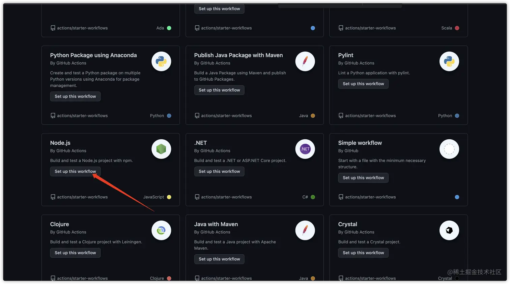Click the Clojure logo icon
The width and height of the screenshot is (510, 284).
[161, 230]
